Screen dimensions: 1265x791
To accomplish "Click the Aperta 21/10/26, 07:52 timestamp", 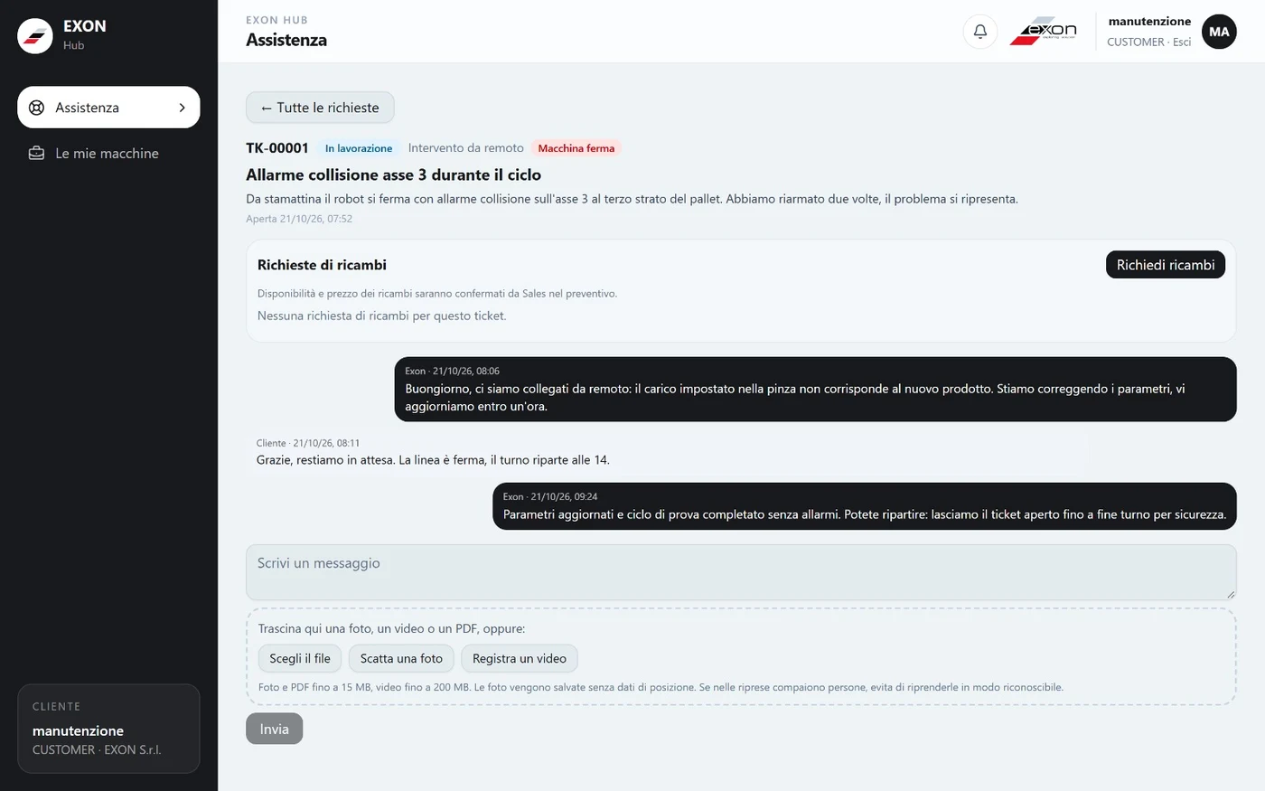I will click(x=299, y=219).
